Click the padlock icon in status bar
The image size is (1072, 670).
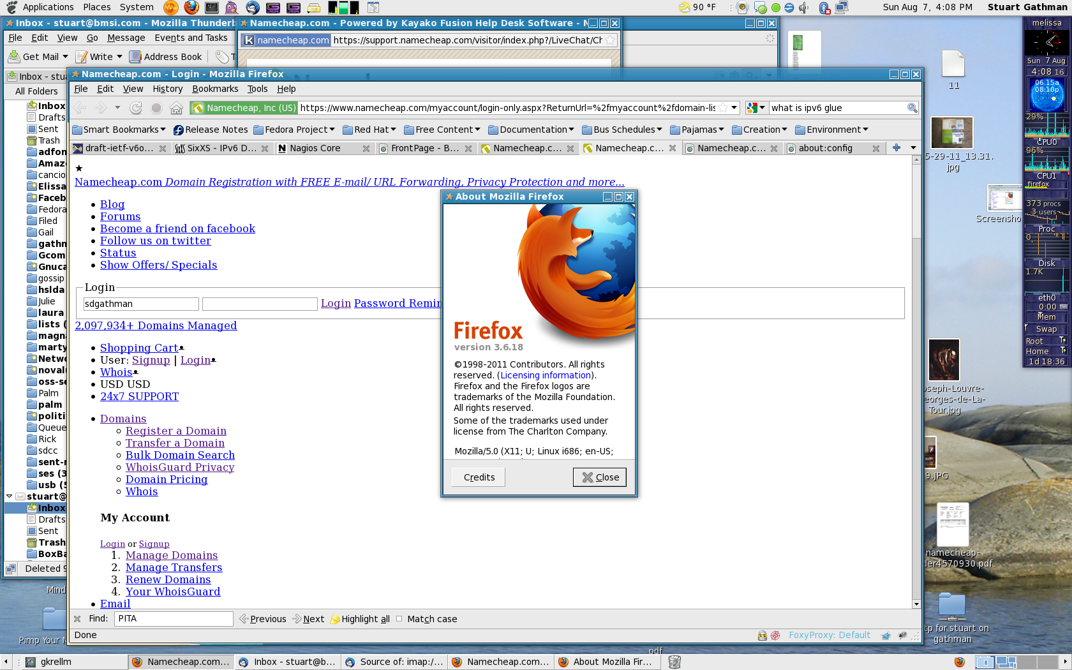(762, 636)
